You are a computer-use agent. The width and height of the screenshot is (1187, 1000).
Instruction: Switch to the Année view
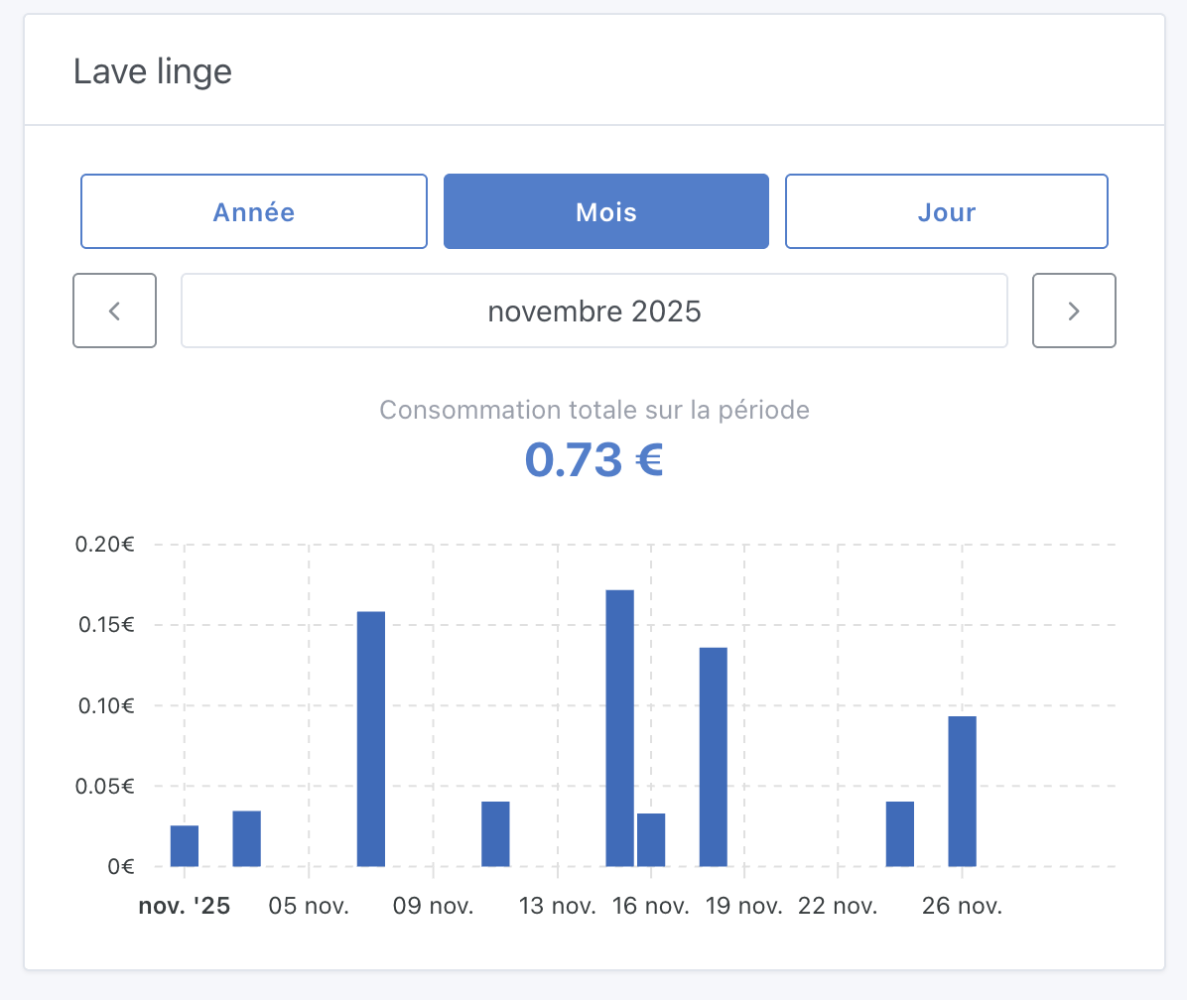[253, 211]
